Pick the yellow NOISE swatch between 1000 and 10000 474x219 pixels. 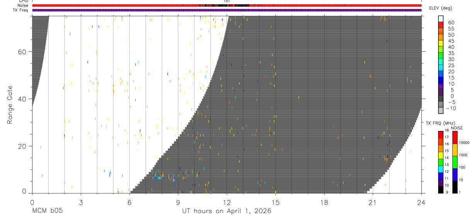[455, 150]
